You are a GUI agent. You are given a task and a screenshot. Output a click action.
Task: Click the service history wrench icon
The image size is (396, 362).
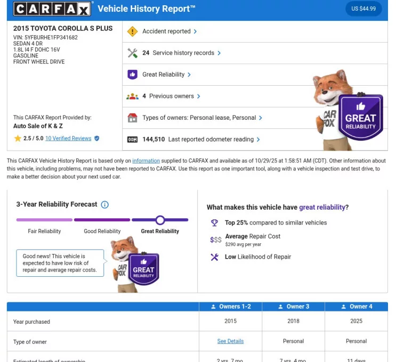[133, 53]
